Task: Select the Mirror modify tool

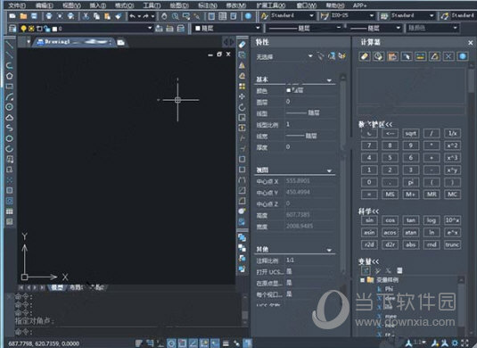Action: pyautogui.click(x=242, y=65)
